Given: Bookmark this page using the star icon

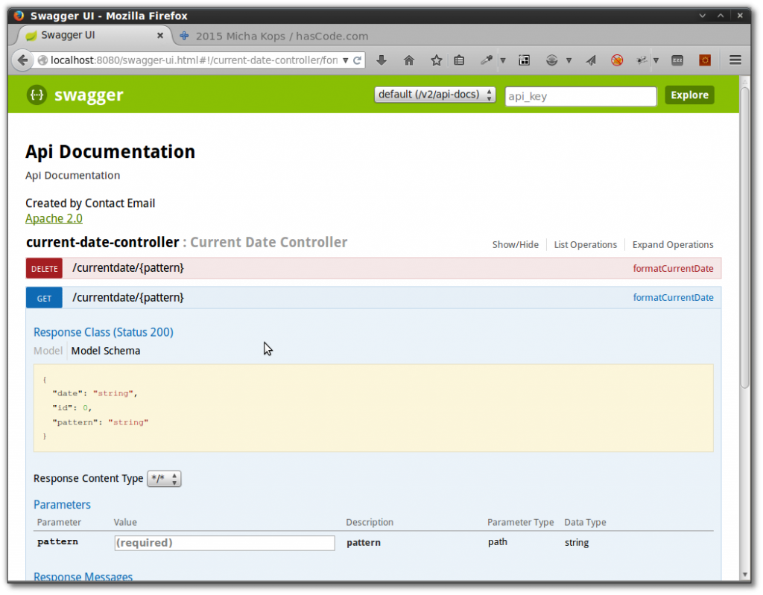Looking at the screenshot, I should (437, 60).
